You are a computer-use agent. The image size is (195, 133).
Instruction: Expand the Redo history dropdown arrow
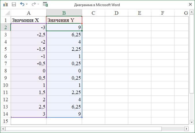(x=38, y=5)
